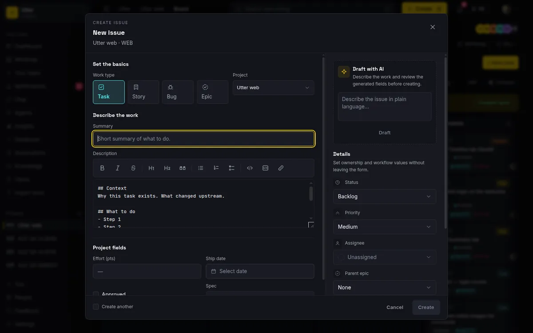Open the Ship date picker
Screen dimensions: 533x333
[x=260, y=271]
